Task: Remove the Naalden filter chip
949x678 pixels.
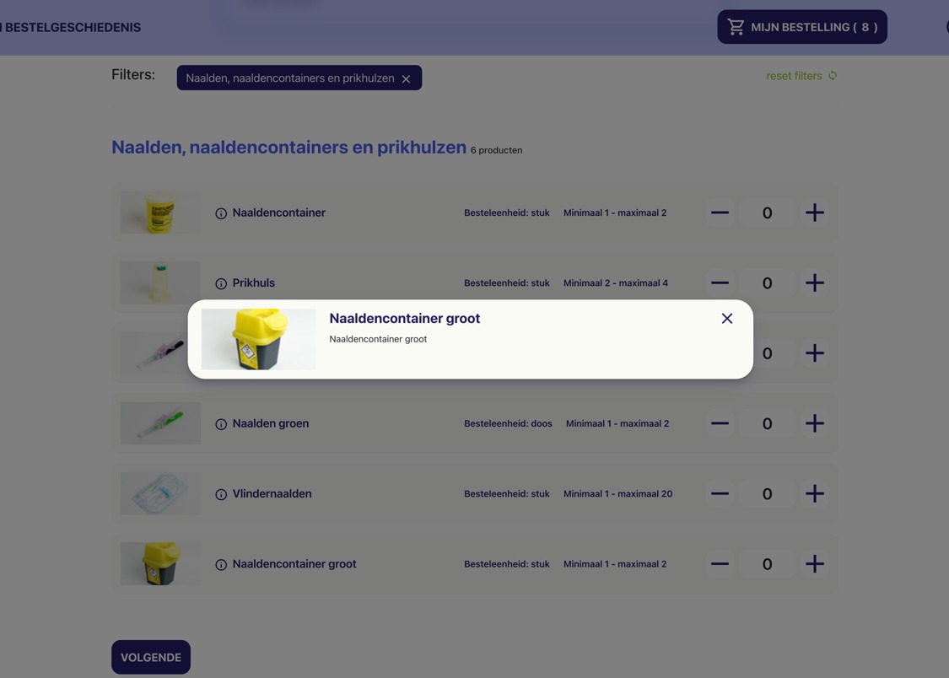Action: tap(407, 78)
